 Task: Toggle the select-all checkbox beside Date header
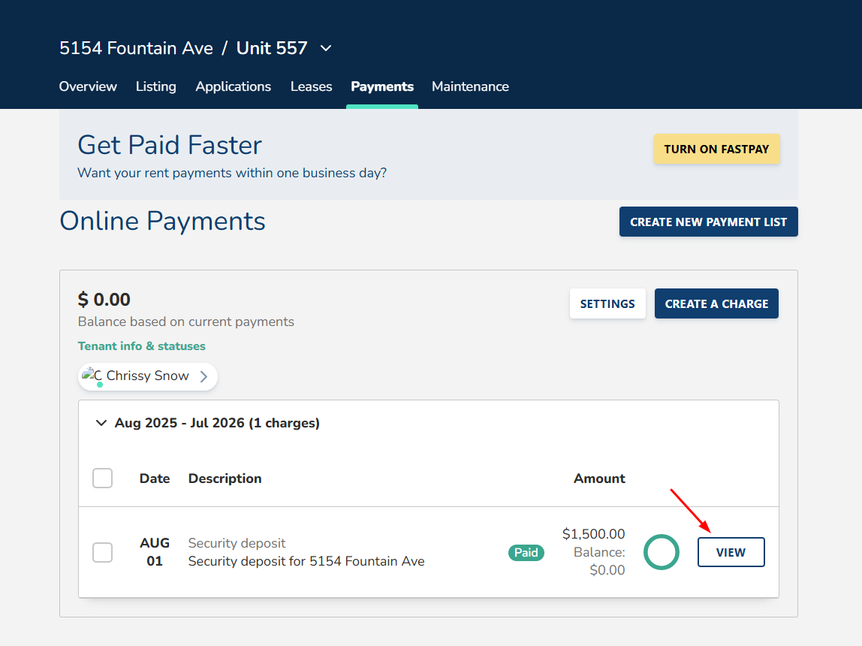103,478
